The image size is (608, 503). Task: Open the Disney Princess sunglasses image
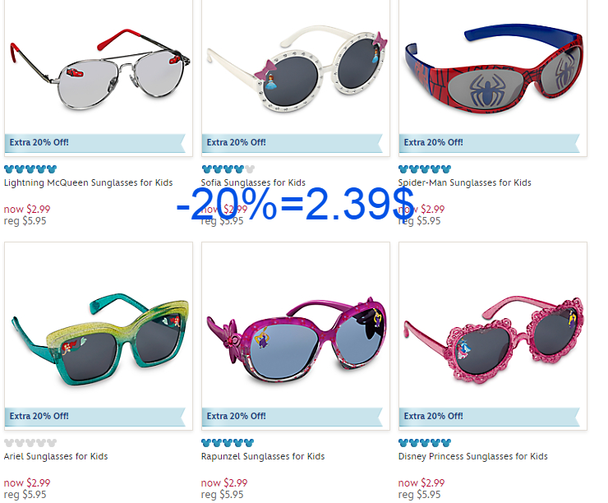point(494,339)
